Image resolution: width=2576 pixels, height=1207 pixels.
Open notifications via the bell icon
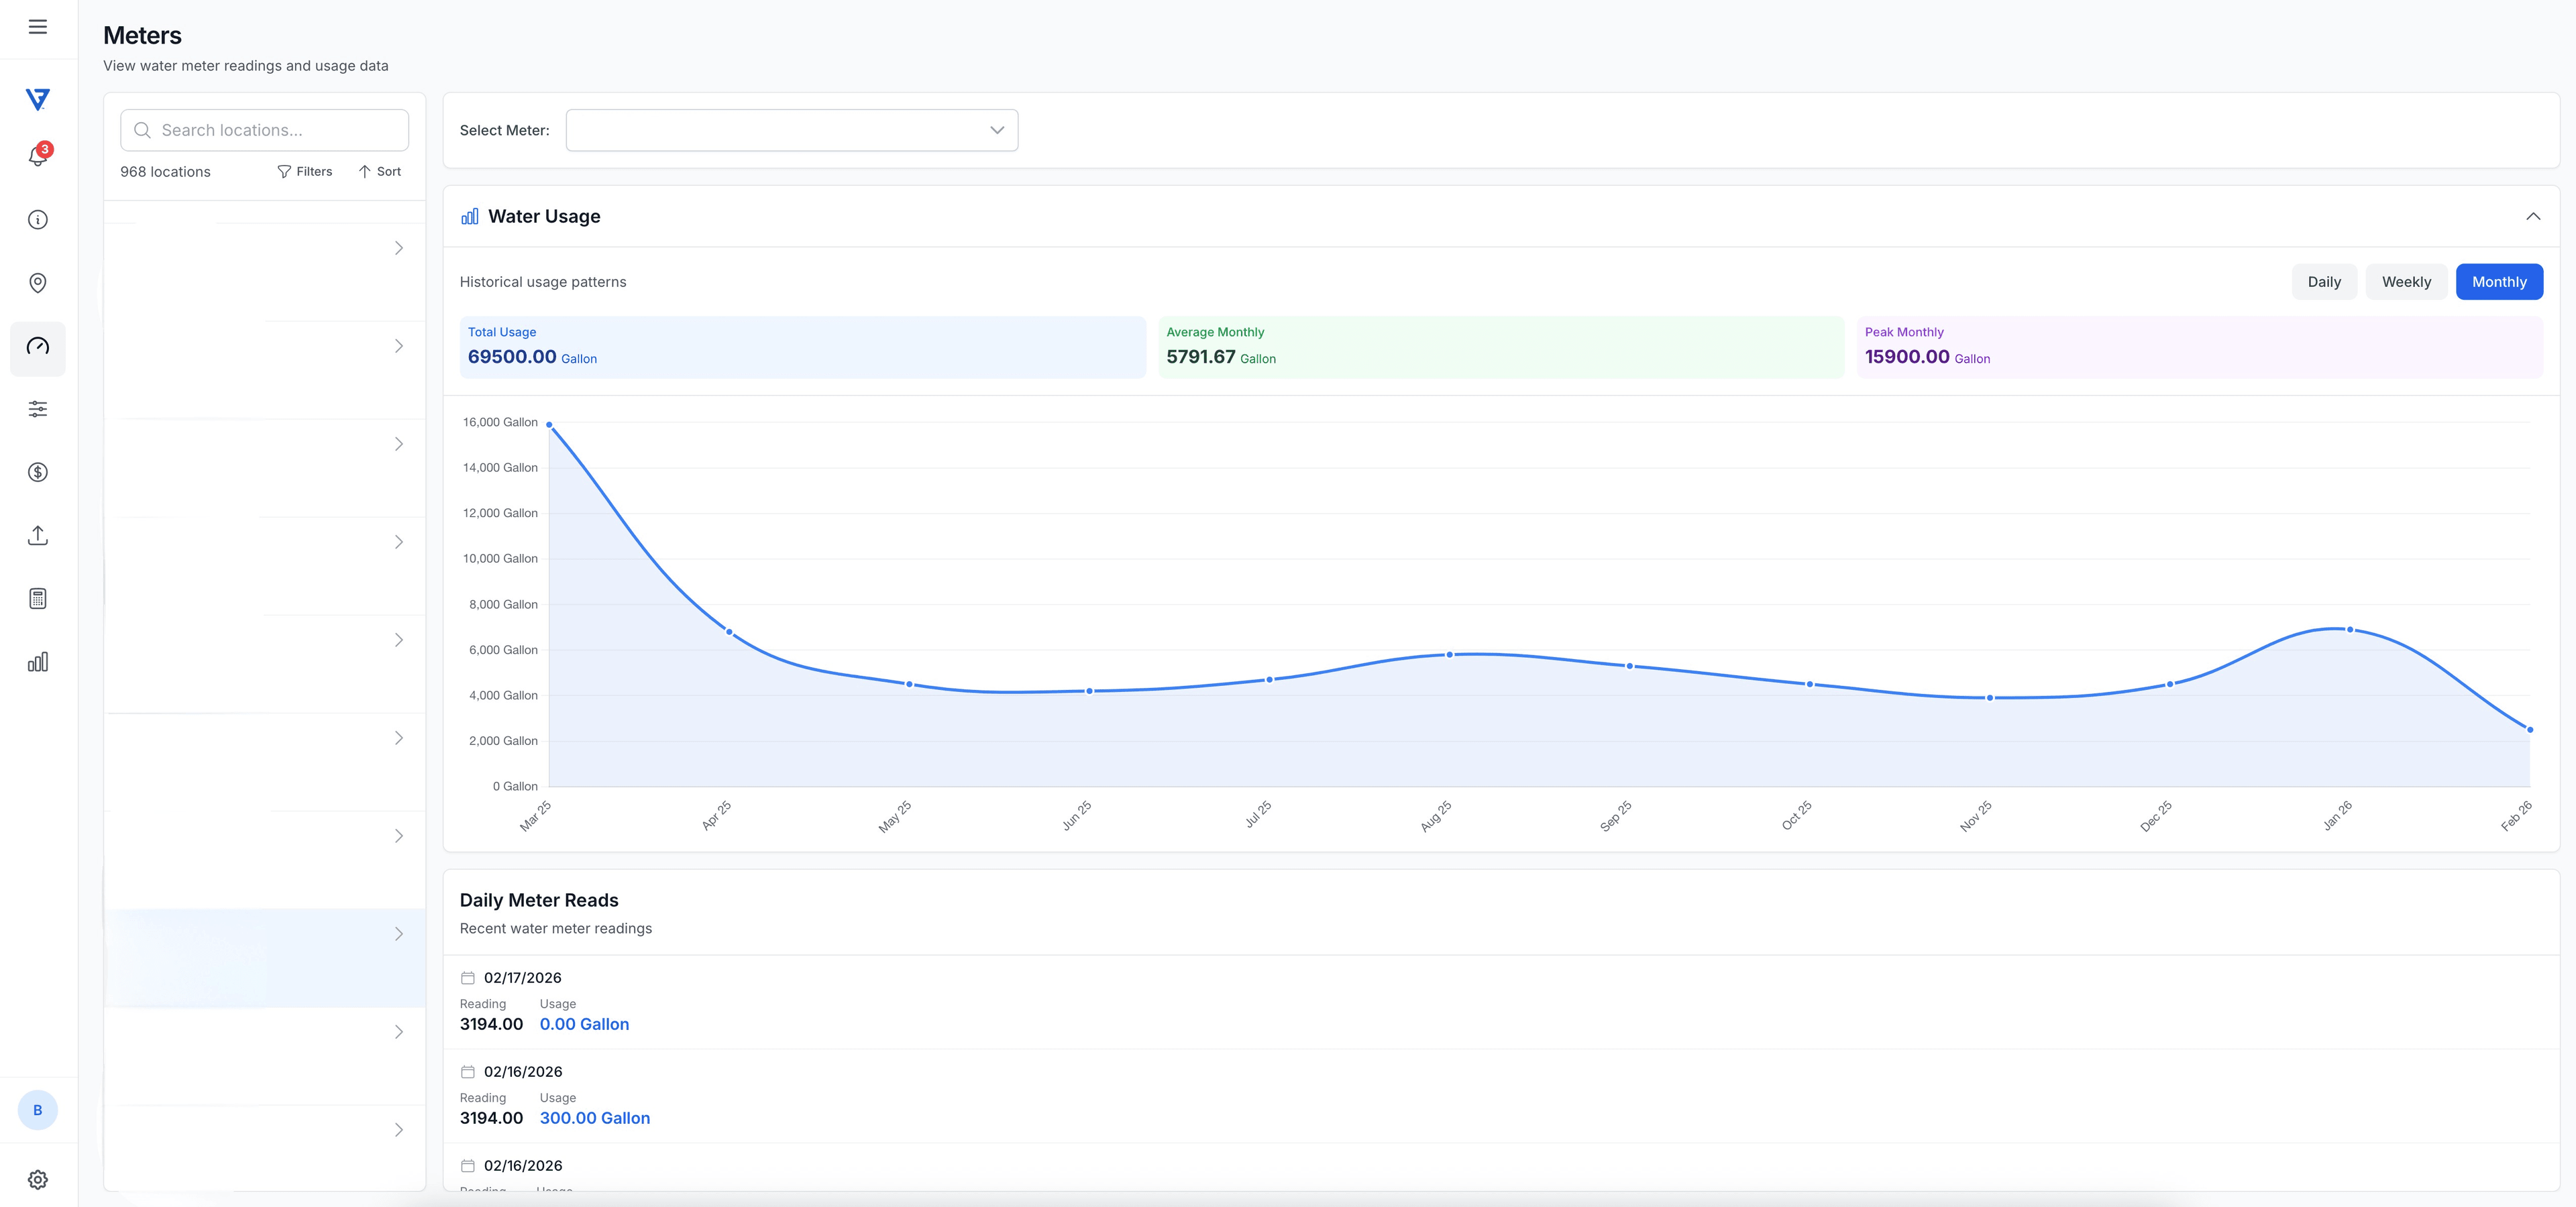coord(37,156)
